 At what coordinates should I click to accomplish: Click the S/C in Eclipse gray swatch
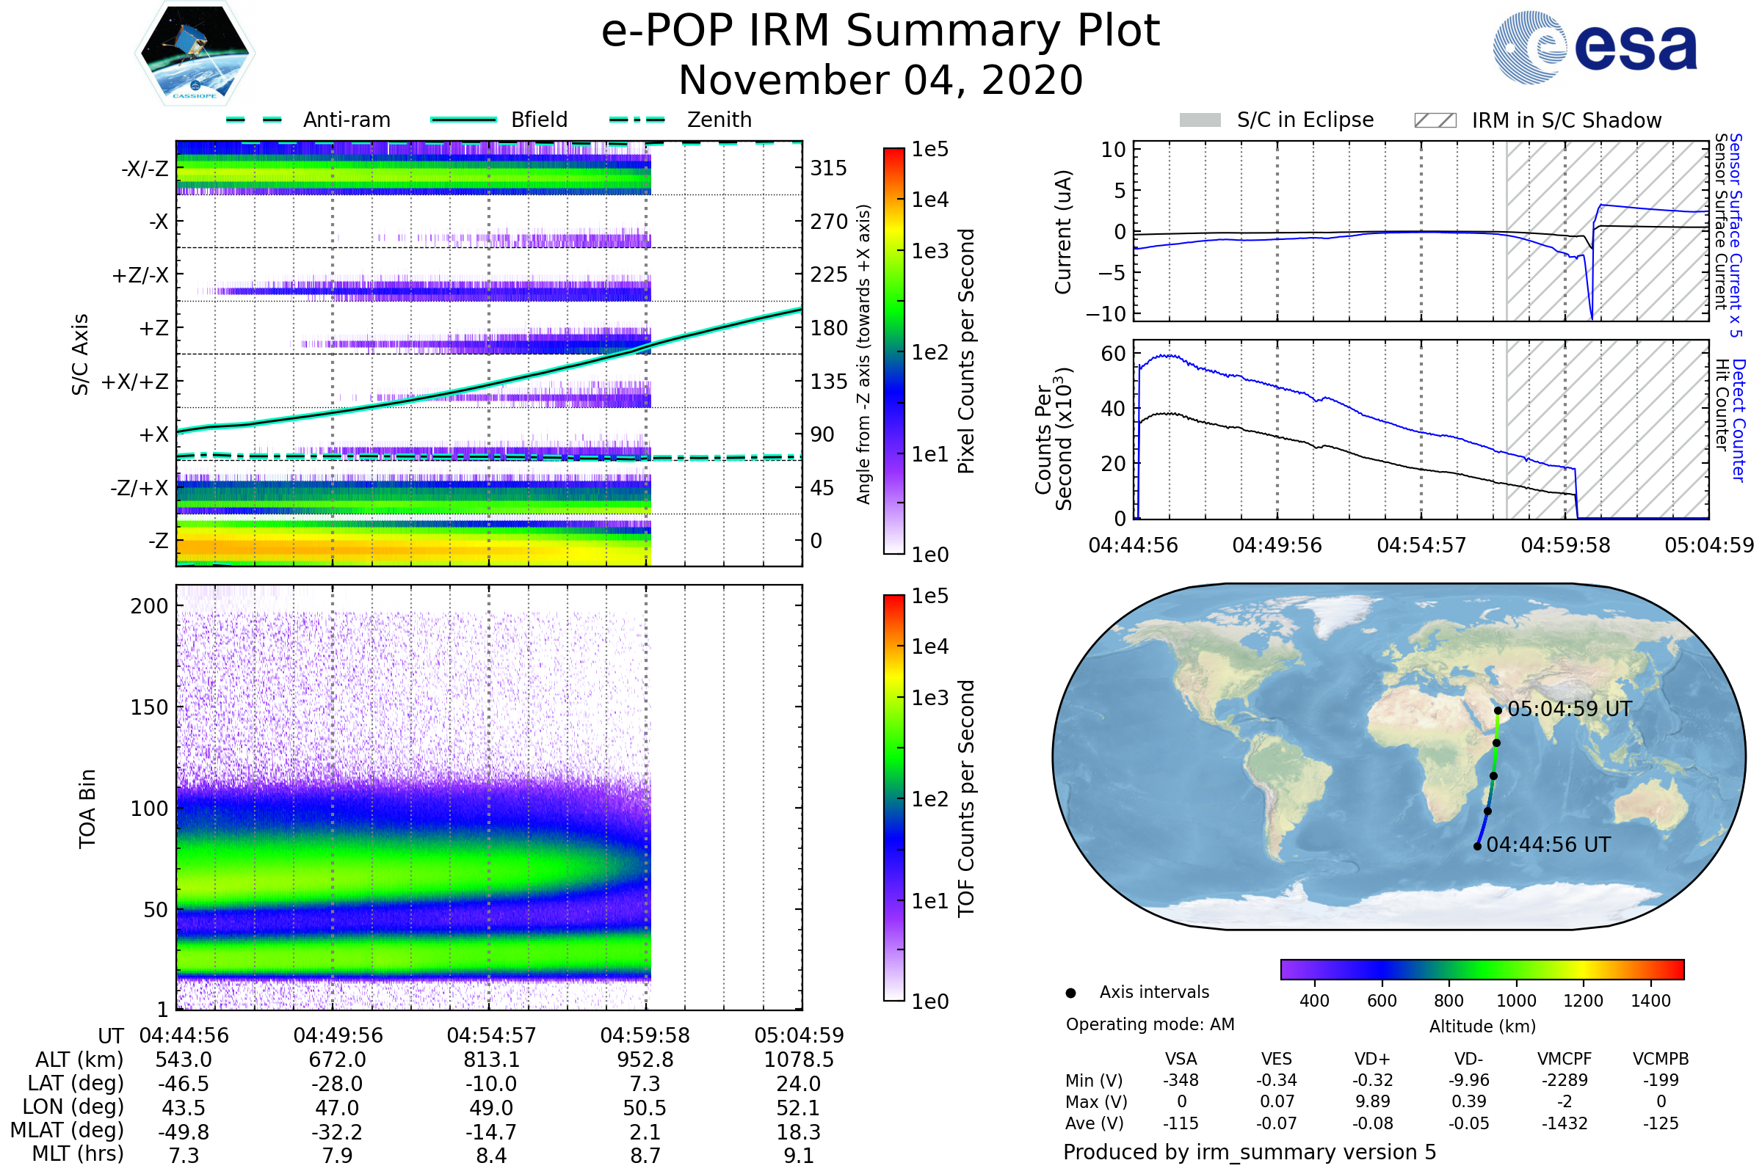tap(1200, 120)
